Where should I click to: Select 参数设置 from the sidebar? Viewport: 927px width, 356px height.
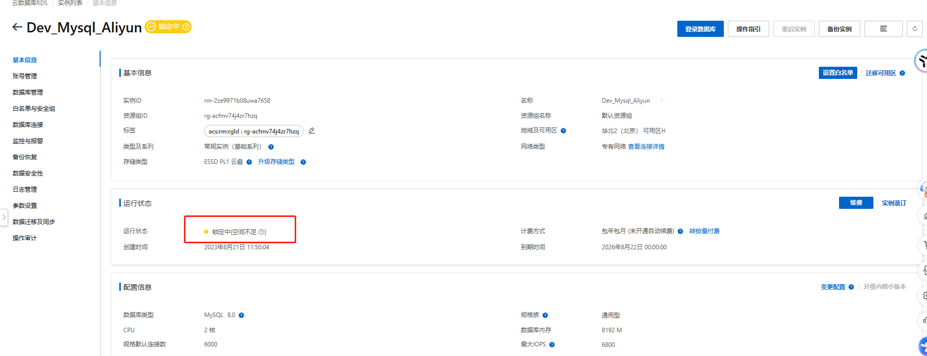[25, 206]
